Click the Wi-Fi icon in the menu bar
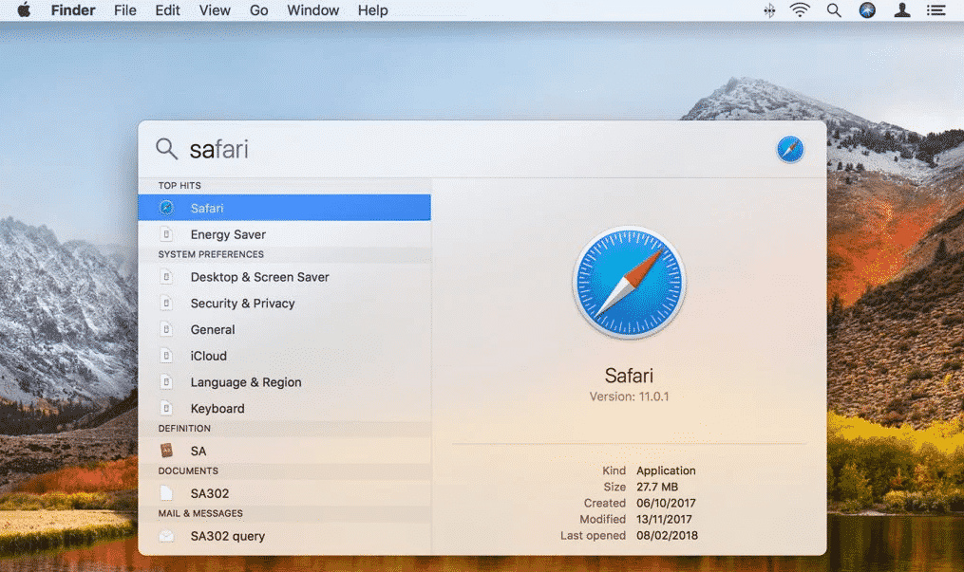 800,10
